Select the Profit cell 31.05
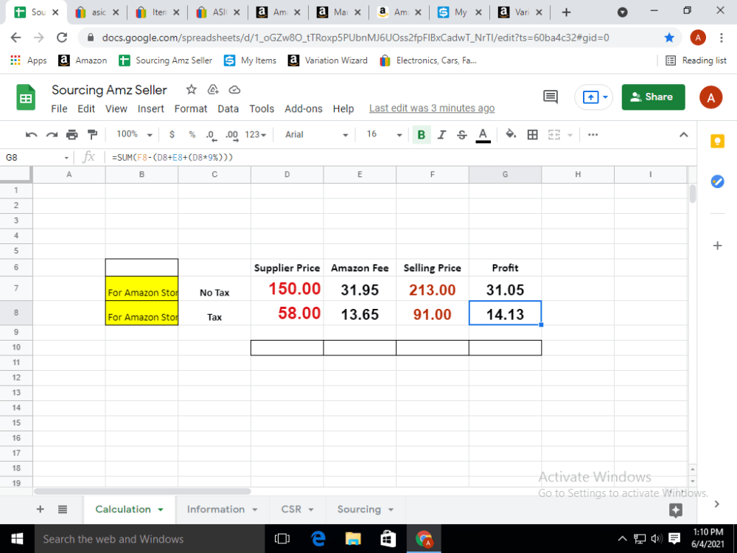This screenshot has height=553, width=737. [506, 289]
